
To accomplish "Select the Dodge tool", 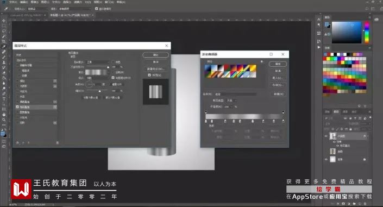I will coord(4,88).
